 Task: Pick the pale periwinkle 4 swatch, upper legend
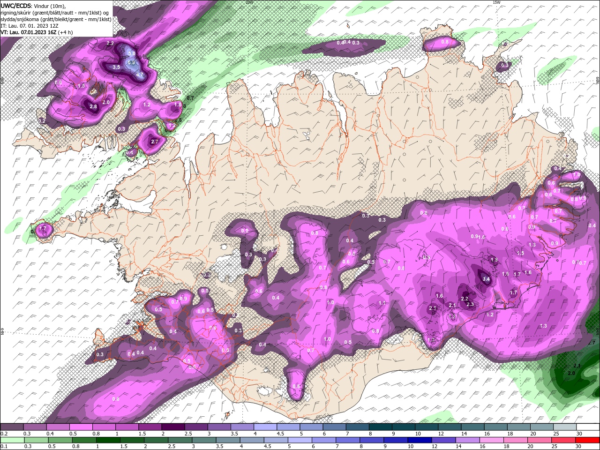(265, 427)
